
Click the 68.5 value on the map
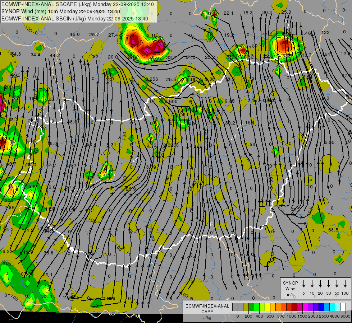pyautogui.click(x=333, y=230)
